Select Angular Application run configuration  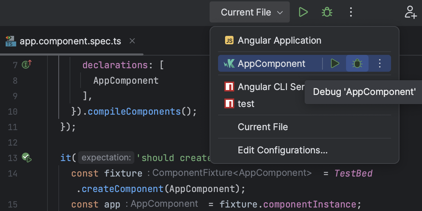pyautogui.click(x=280, y=40)
